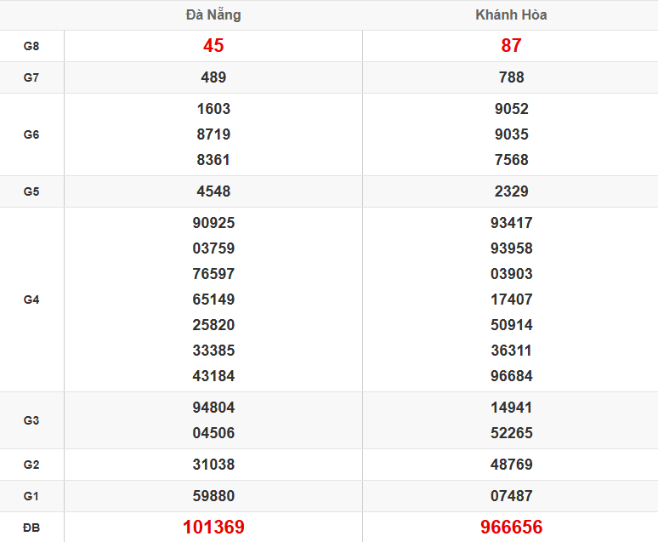The width and height of the screenshot is (658, 542).
Task: Click the G1 number 07487
Action: coord(511,496)
